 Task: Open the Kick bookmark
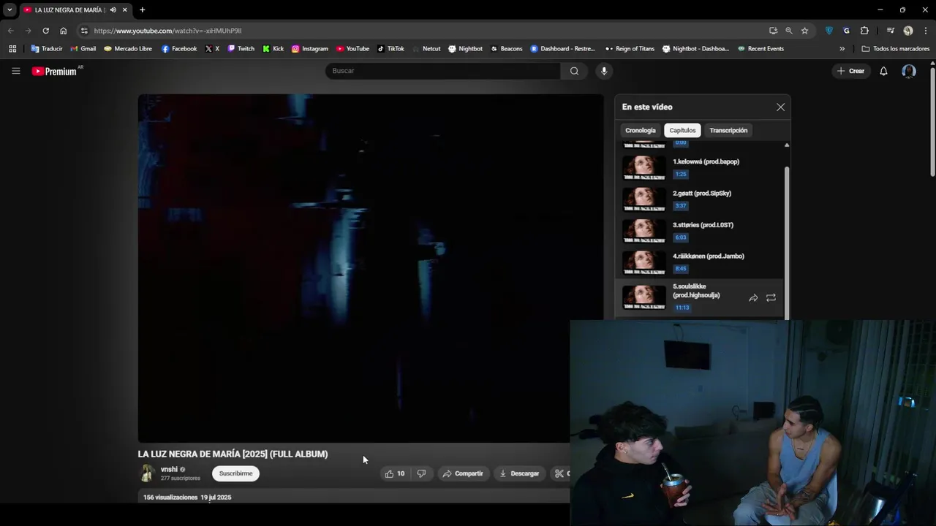273,49
